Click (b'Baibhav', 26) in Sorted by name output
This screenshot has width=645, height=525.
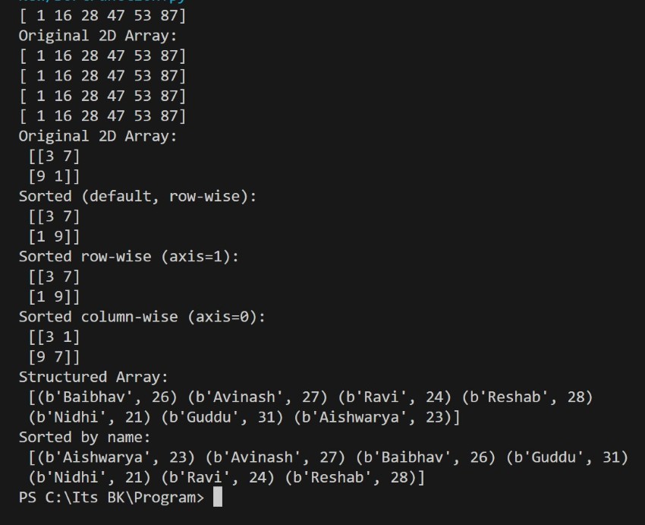click(426, 457)
